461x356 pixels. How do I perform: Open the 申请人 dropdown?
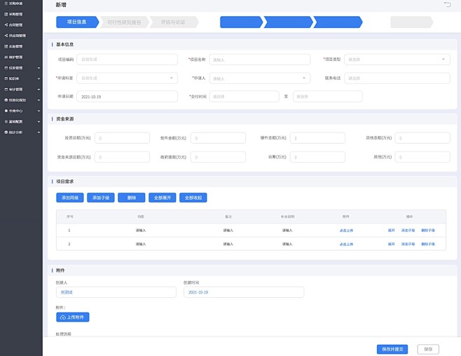tap(259, 78)
